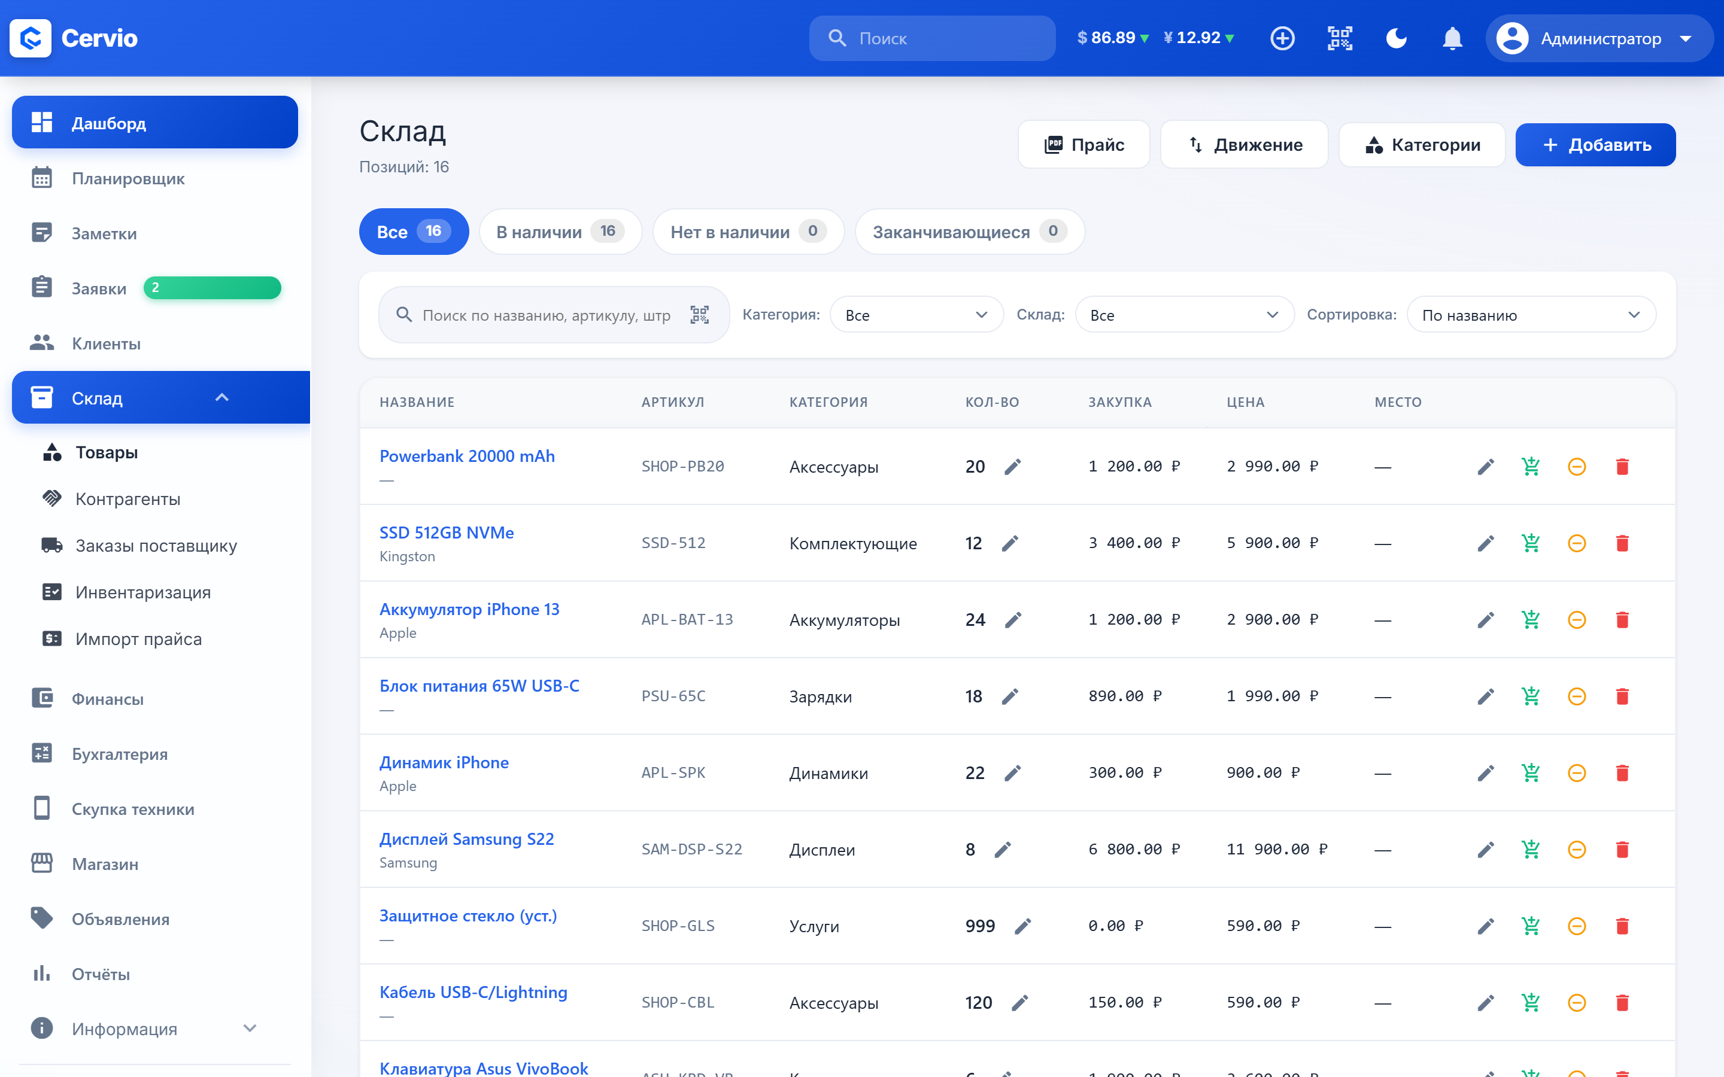Viewport: 1724px width, 1077px height.
Task: Edit Powerbank 20000 mAh item
Action: 1485,467
